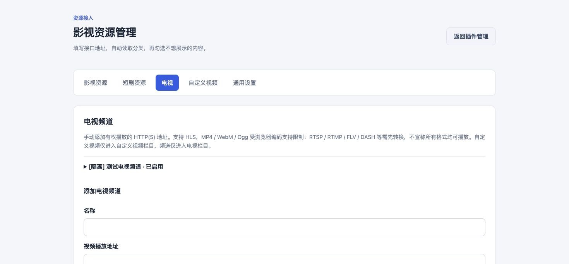Open the 通用设置 tab
The height and width of the screenshot is (264, 569).
coord(245,83)
